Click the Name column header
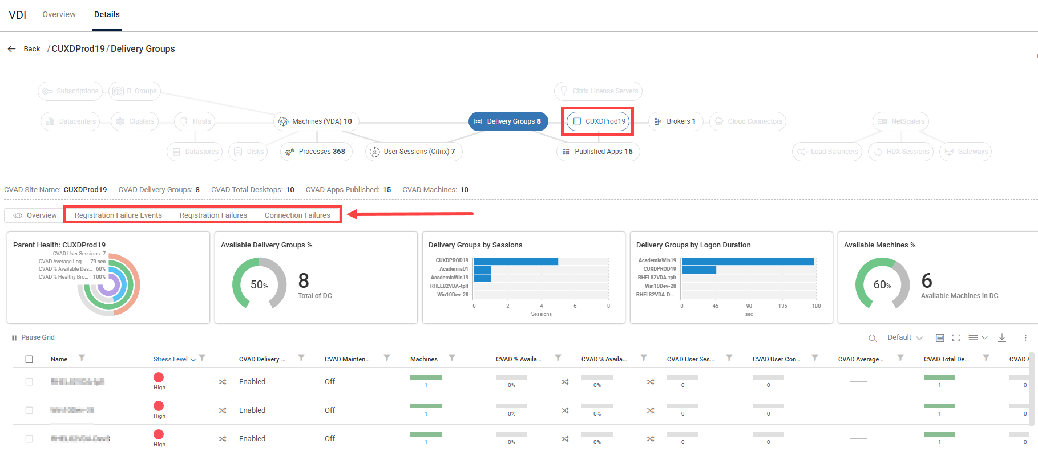The height and width of the screenshot is (456, 1038). click(59, 359)
